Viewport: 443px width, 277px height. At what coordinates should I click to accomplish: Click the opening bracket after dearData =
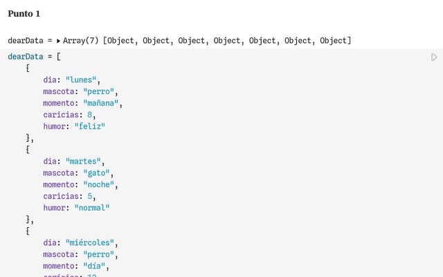point(58,57)
